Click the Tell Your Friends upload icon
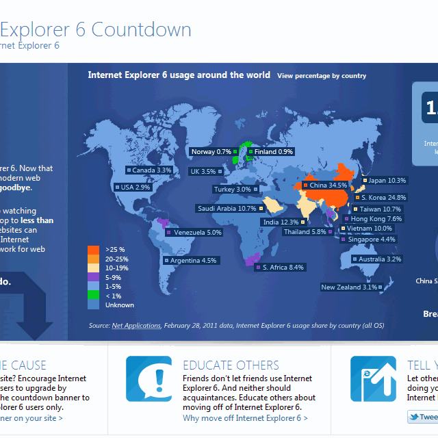This screenshot has width=438, height=438. [373, 378]
